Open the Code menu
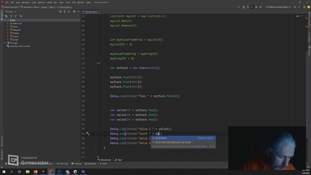This screenshot has width=311, height=175. pos(34,2)
